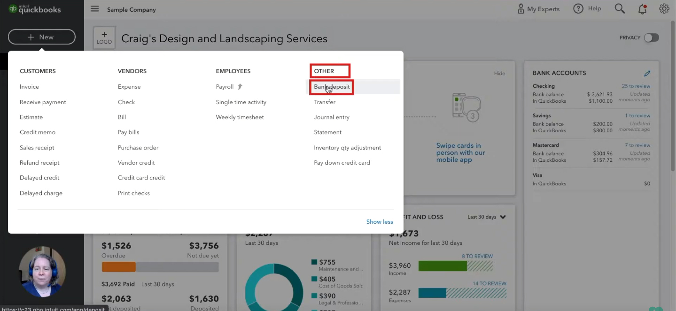Click the expenses donut chart
676x311 pixels.
(274, 287)
